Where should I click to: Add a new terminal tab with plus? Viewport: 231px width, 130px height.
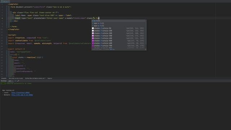tap(16, 81)
